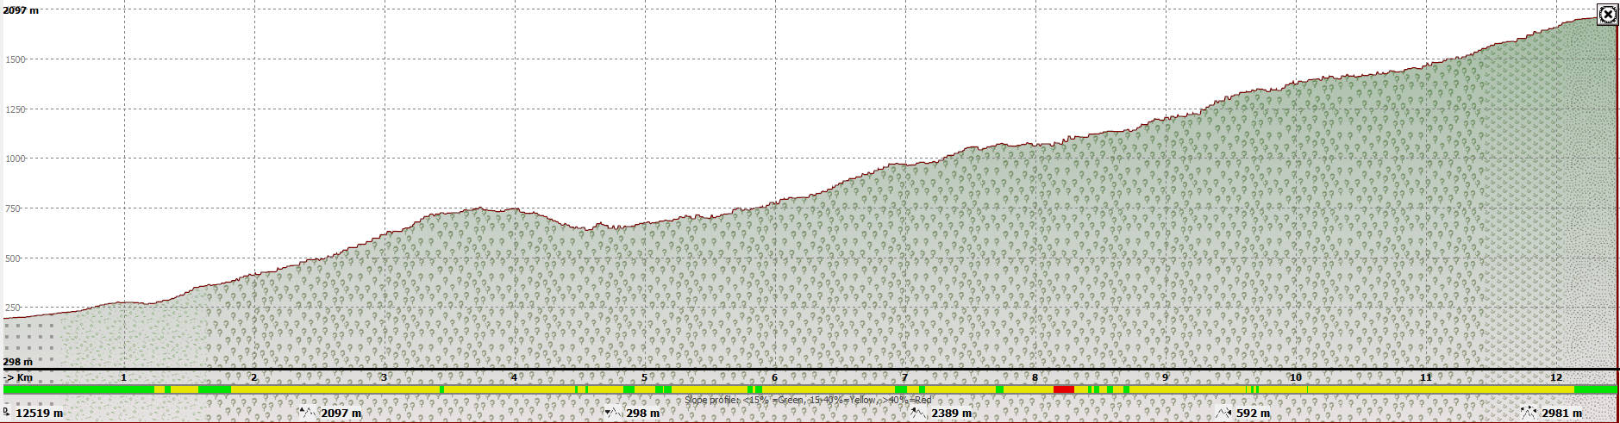This screenshot has height=423, width=1620.
Task: Select the kilometer 1 marker on distance axis
Action: tap(123, 377)
